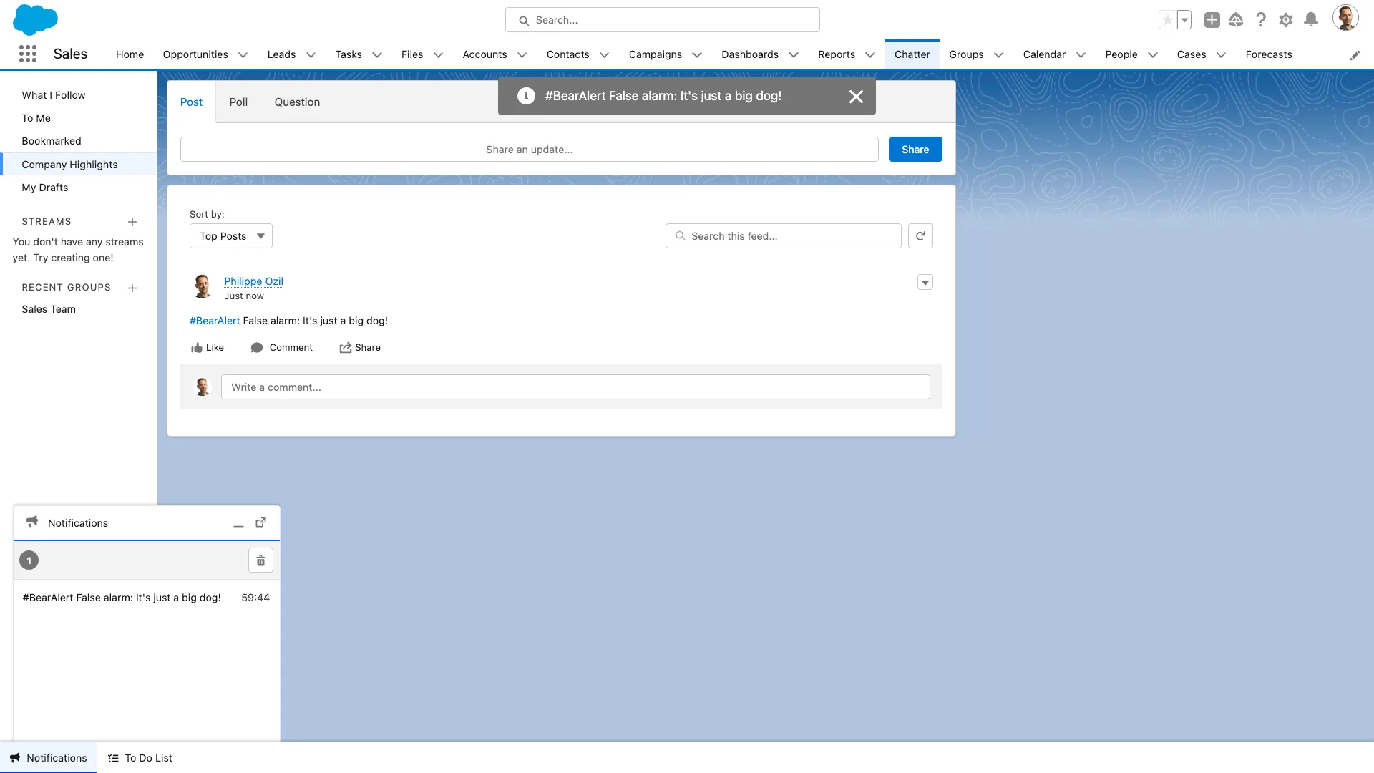
Task: Open the Setup gear icon menu
Action: click(1285, 19)
